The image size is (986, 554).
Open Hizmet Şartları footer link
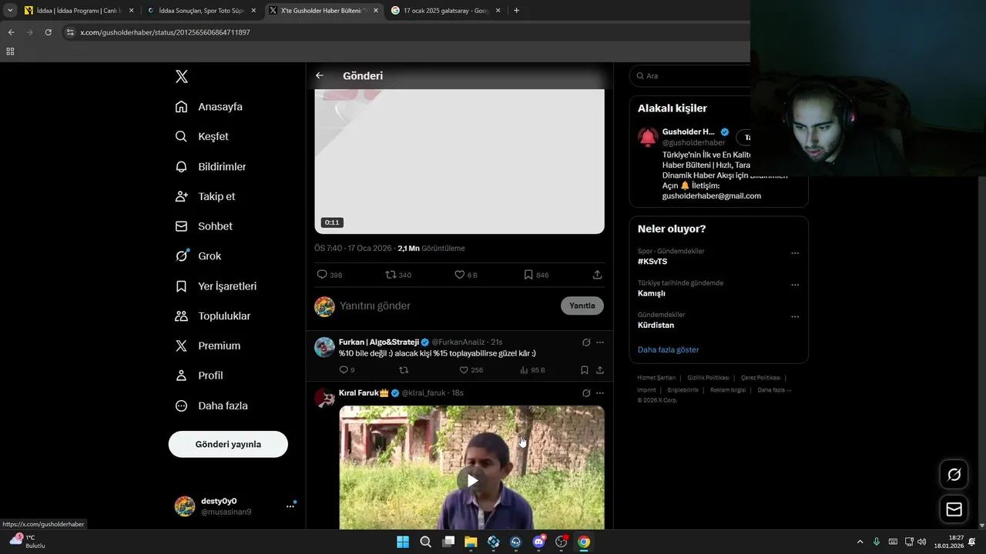[656, 378]
